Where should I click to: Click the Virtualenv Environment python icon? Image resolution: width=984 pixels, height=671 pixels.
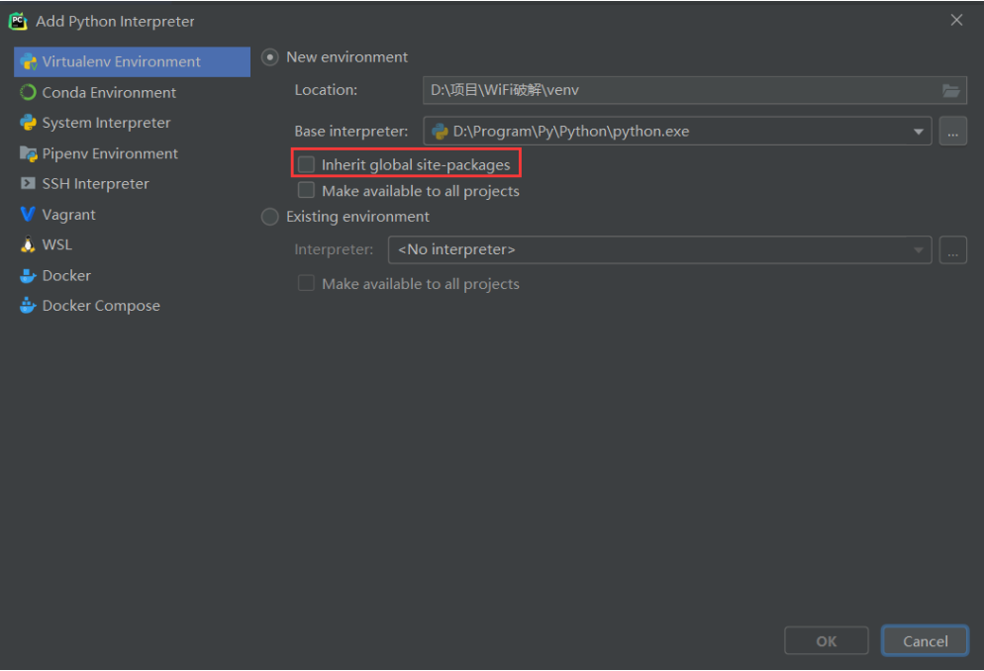[x=29, y=61]
